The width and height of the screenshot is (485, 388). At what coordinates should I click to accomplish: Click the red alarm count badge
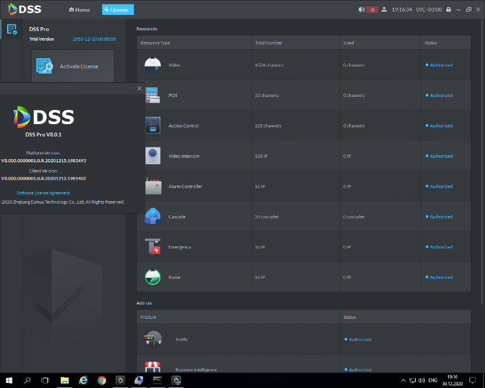click(372, 10)
